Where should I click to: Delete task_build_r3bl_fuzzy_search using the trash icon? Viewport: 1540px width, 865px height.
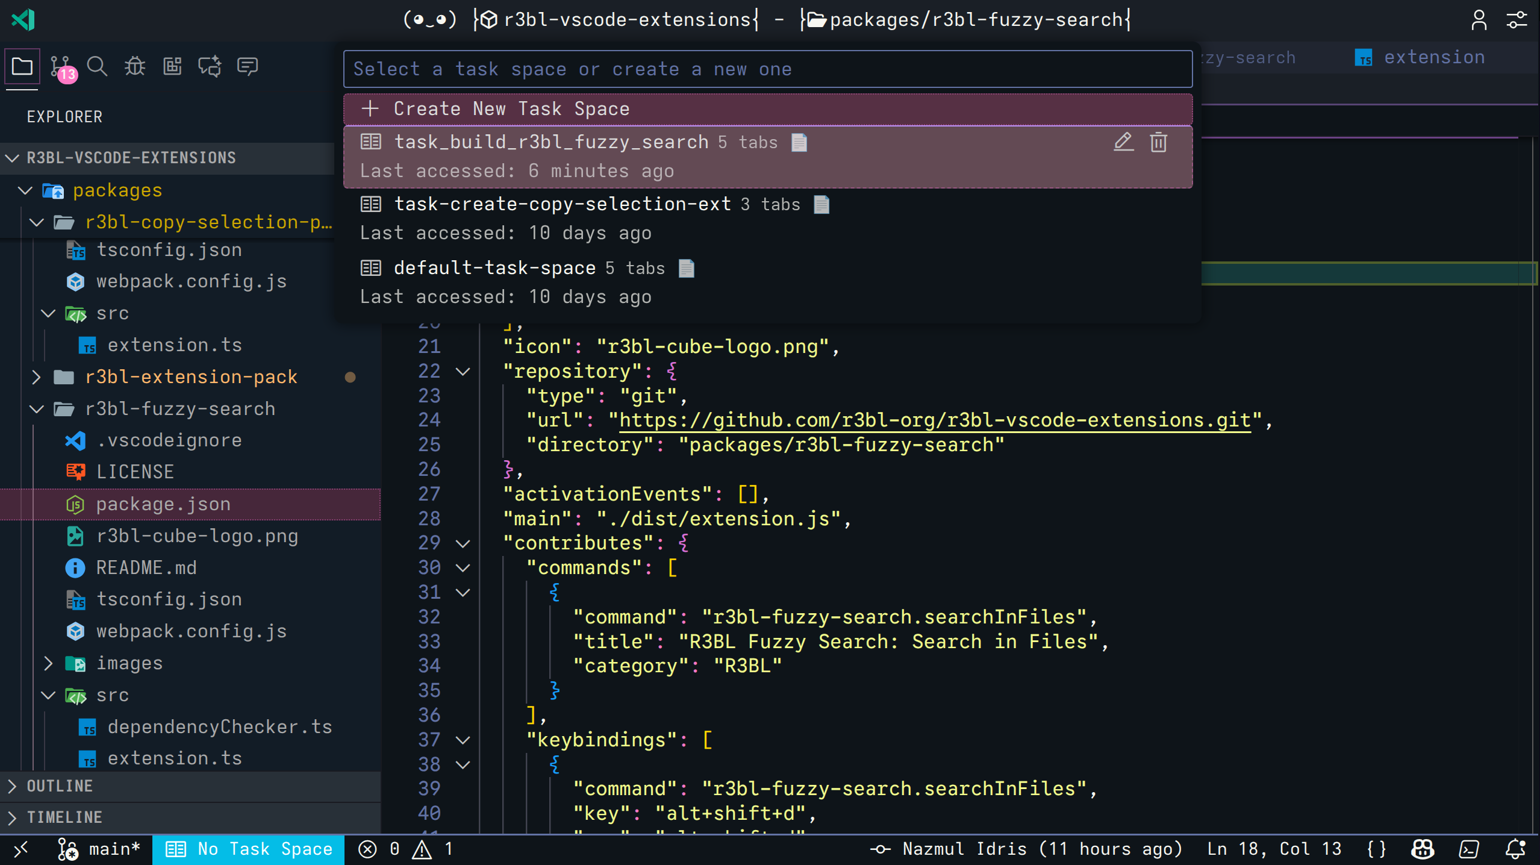click(x=1158, y=142)
